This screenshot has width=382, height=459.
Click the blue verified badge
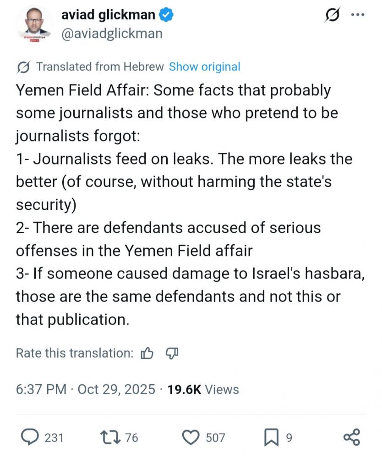[166, 15]
